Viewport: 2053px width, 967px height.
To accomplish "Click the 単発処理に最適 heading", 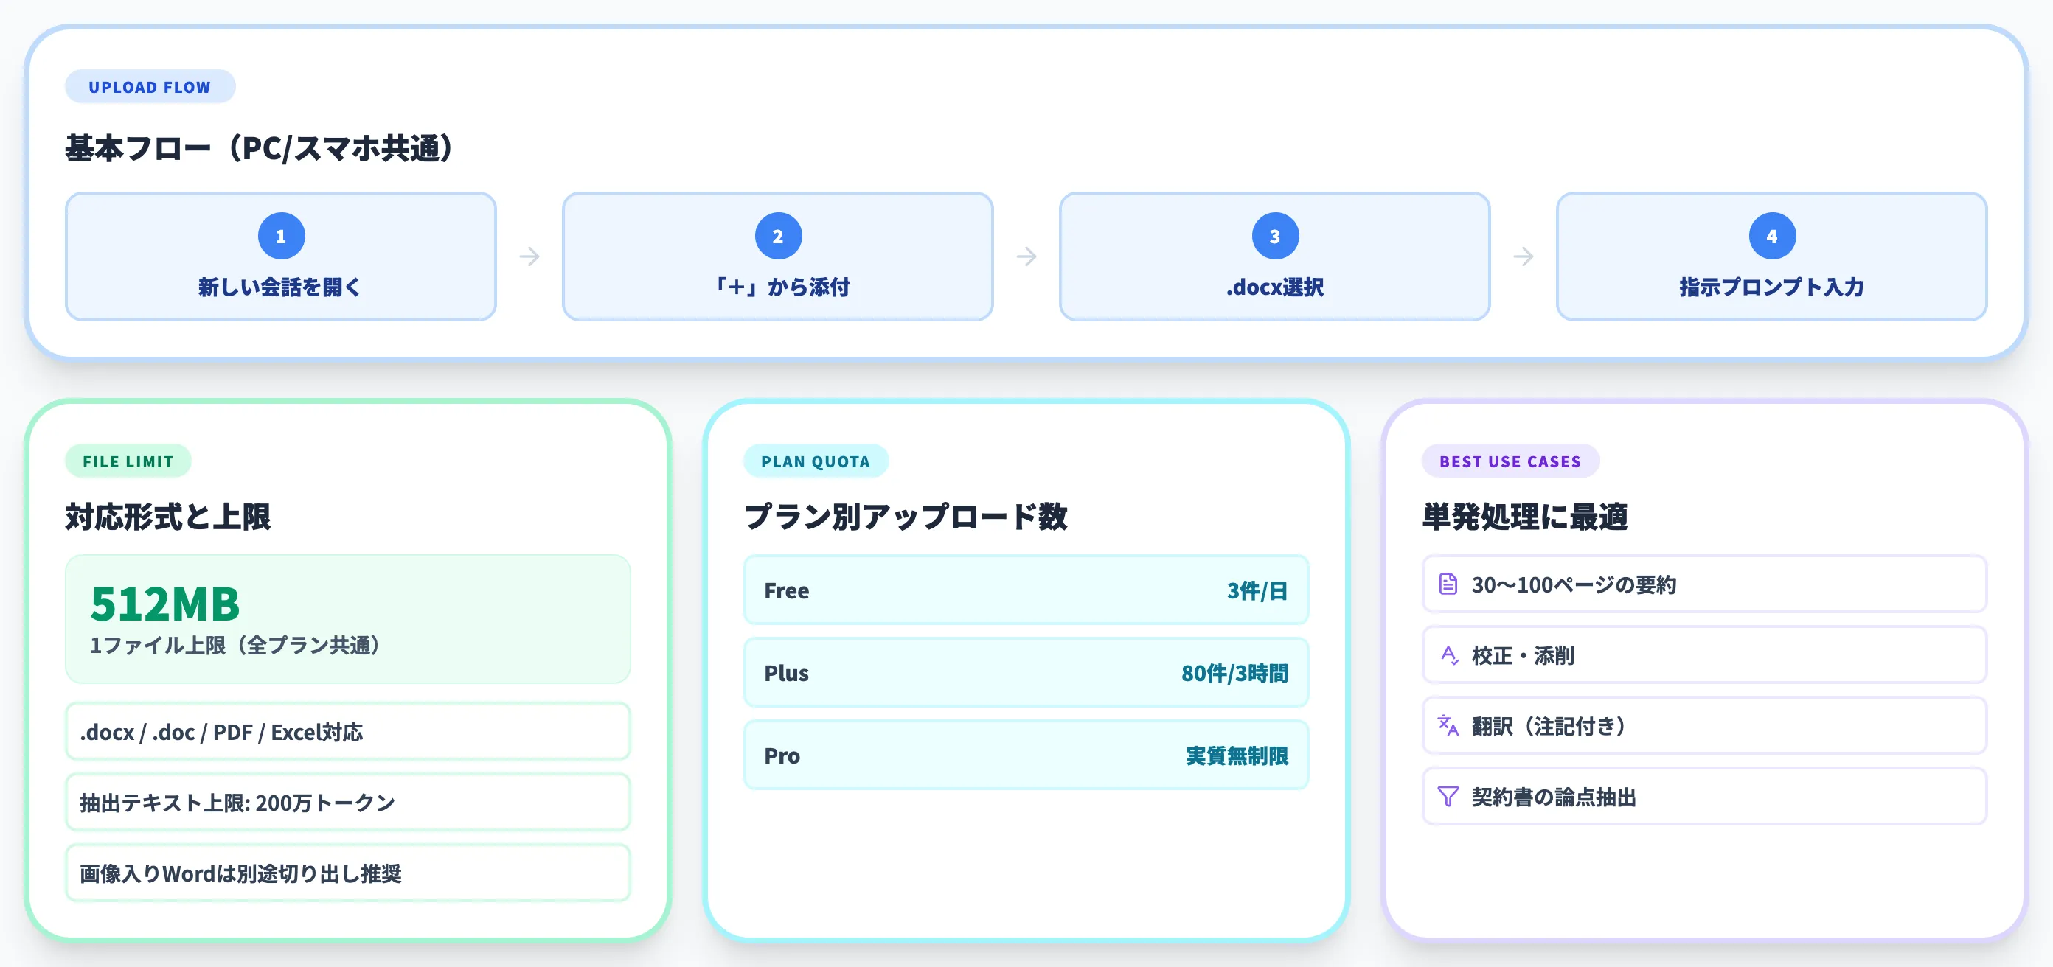I will tap(1526, 517).
